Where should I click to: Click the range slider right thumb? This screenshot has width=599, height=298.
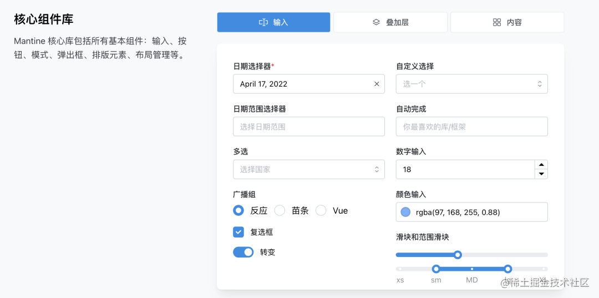coord(507,269)
